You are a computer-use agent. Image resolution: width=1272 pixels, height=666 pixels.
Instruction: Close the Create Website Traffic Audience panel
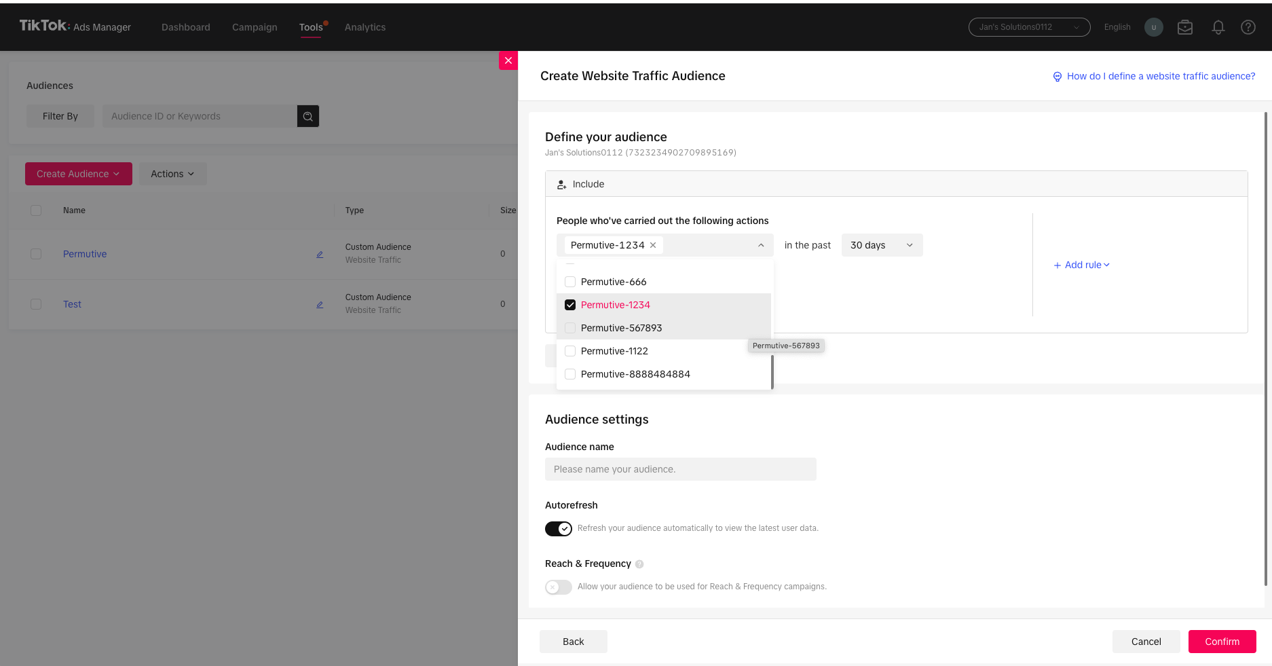click(508, 60)
